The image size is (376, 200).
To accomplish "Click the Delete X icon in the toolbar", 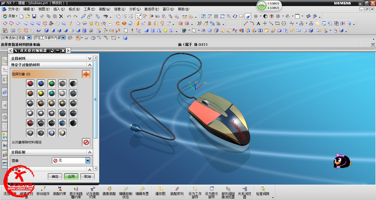I will click(61, 16).
